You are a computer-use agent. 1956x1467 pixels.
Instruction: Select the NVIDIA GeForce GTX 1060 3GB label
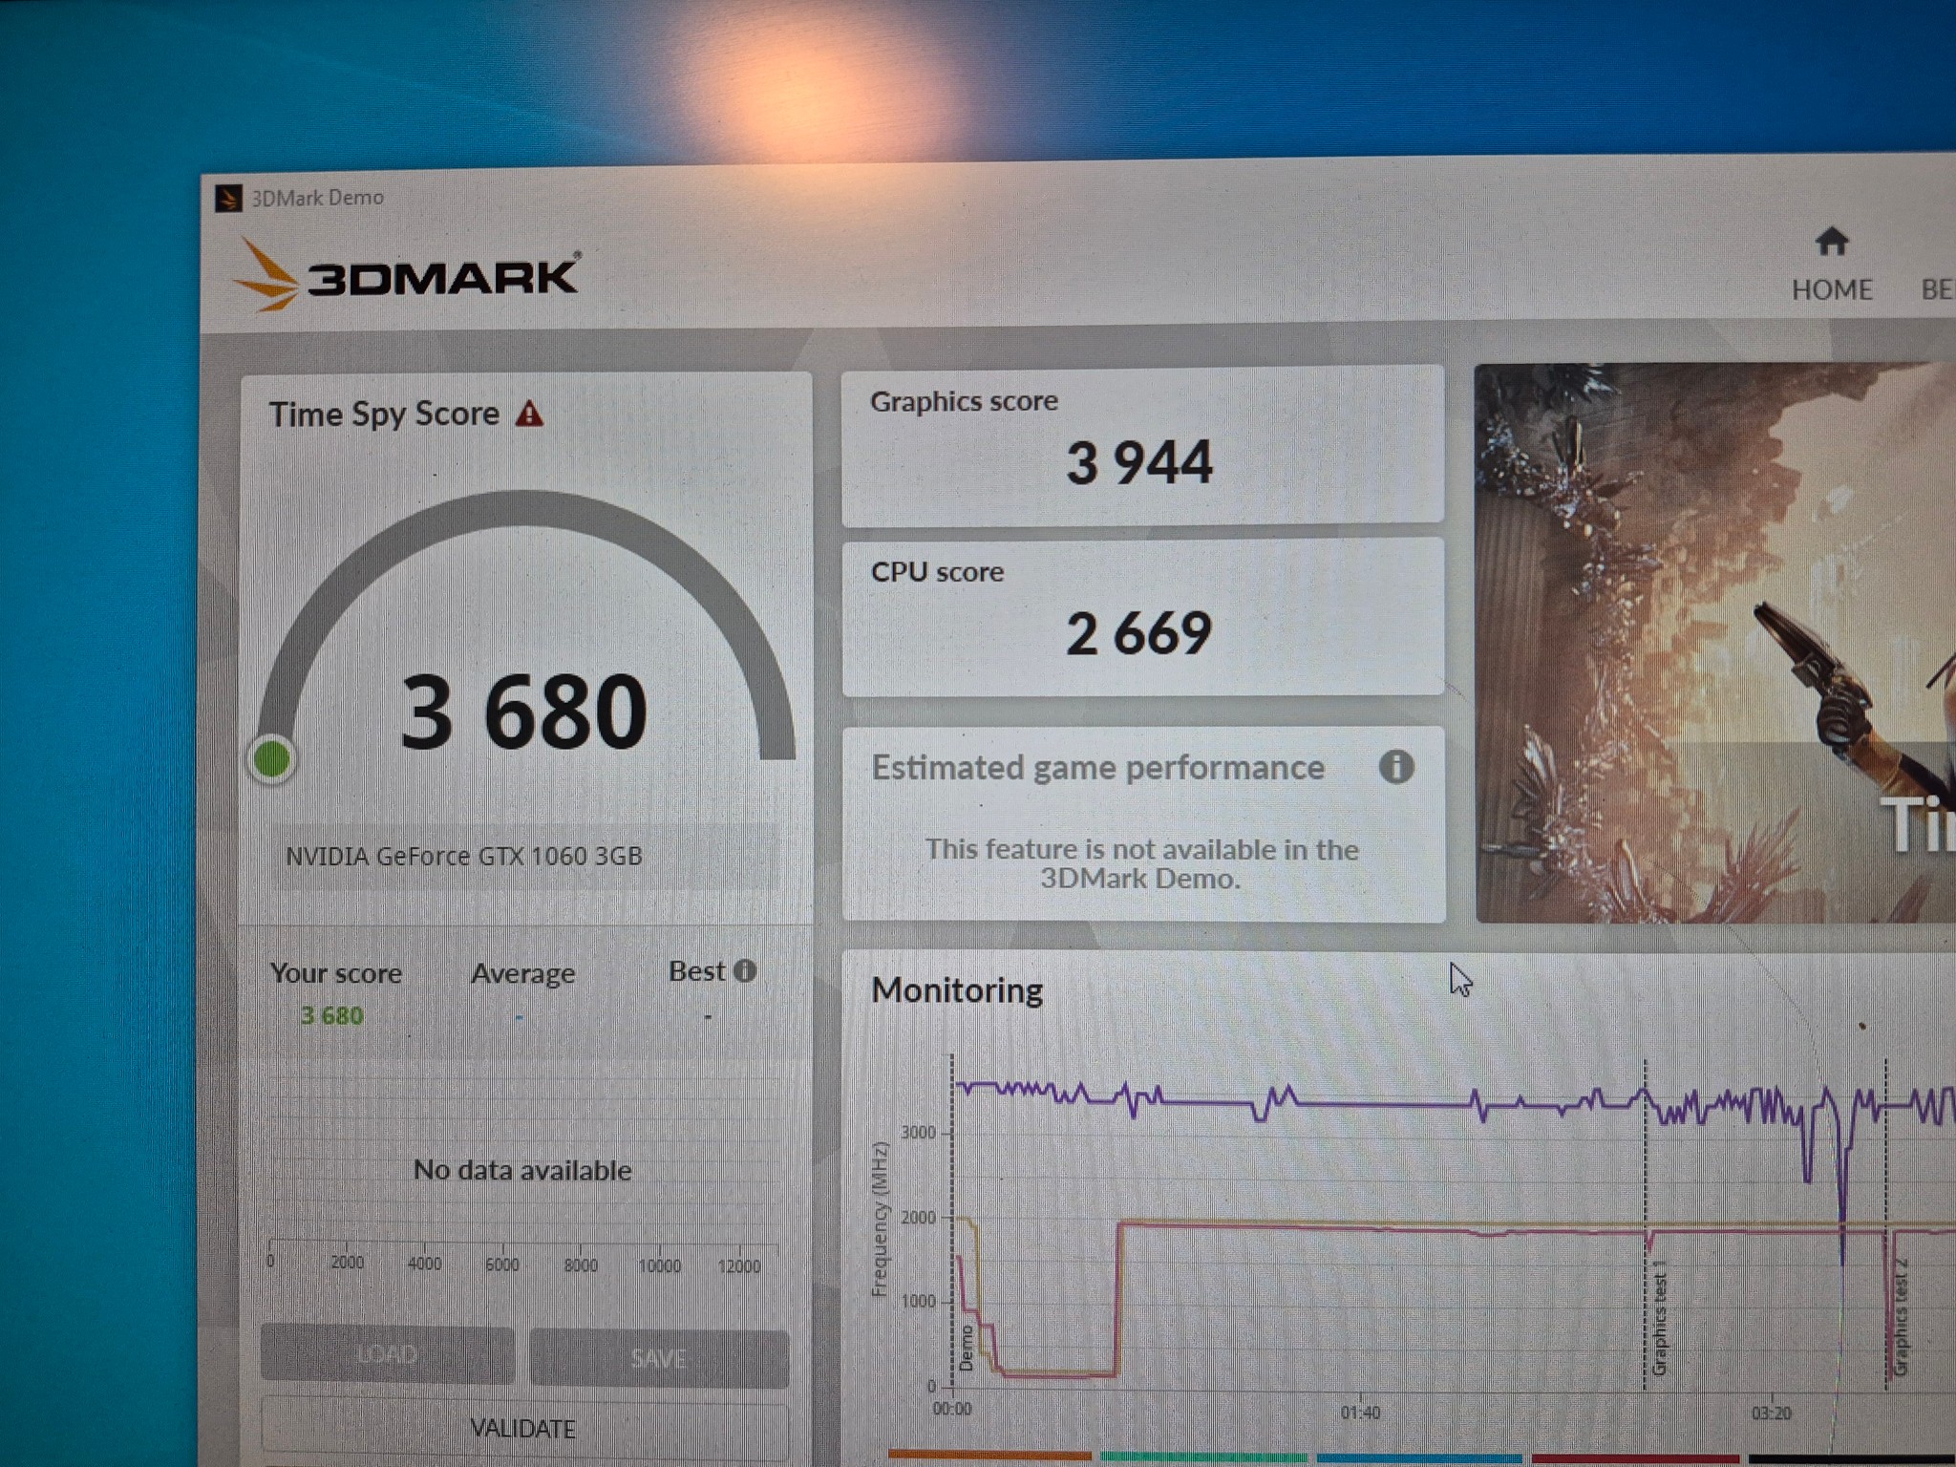pyautogui.click(x=464, y=856)
